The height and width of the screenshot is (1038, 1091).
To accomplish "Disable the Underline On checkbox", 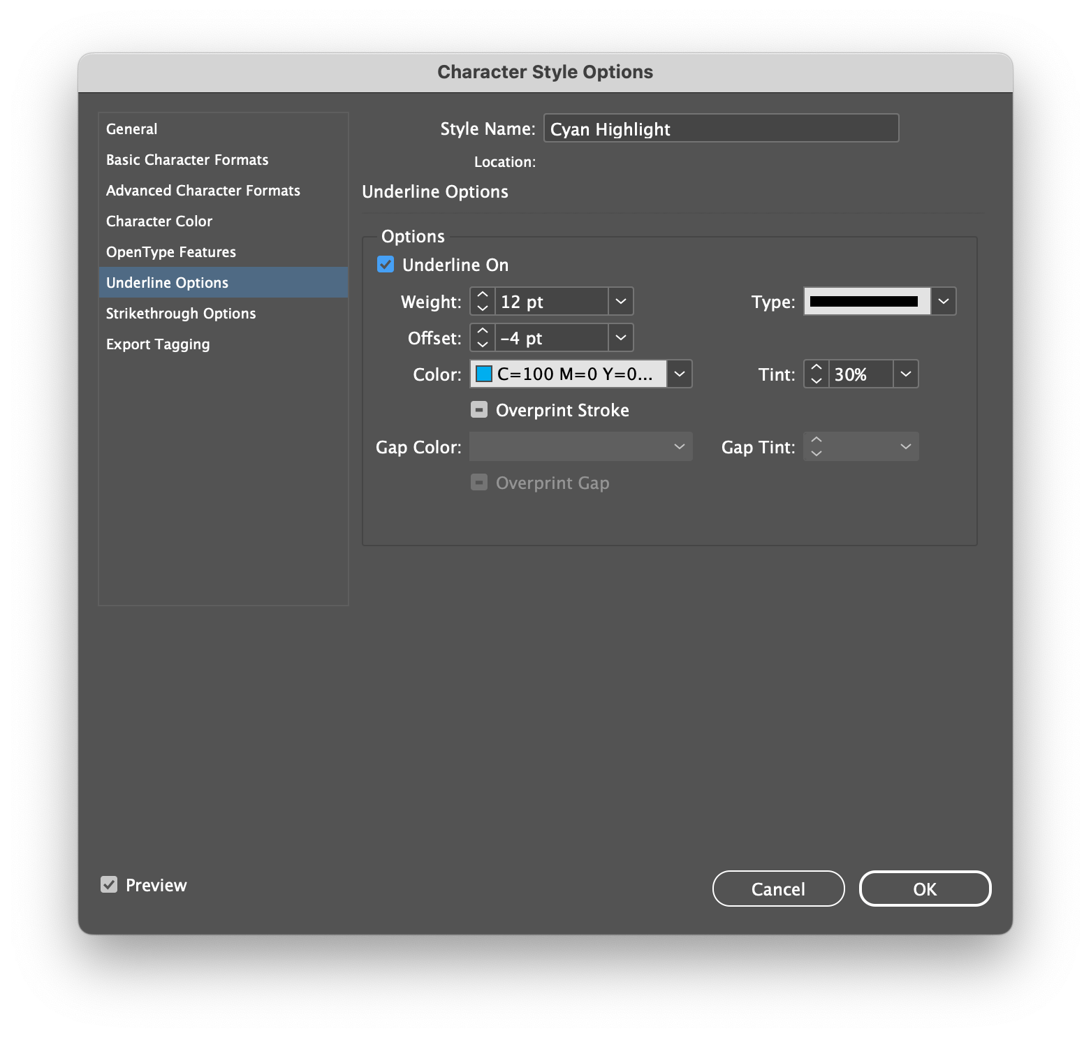I will 386,264.
